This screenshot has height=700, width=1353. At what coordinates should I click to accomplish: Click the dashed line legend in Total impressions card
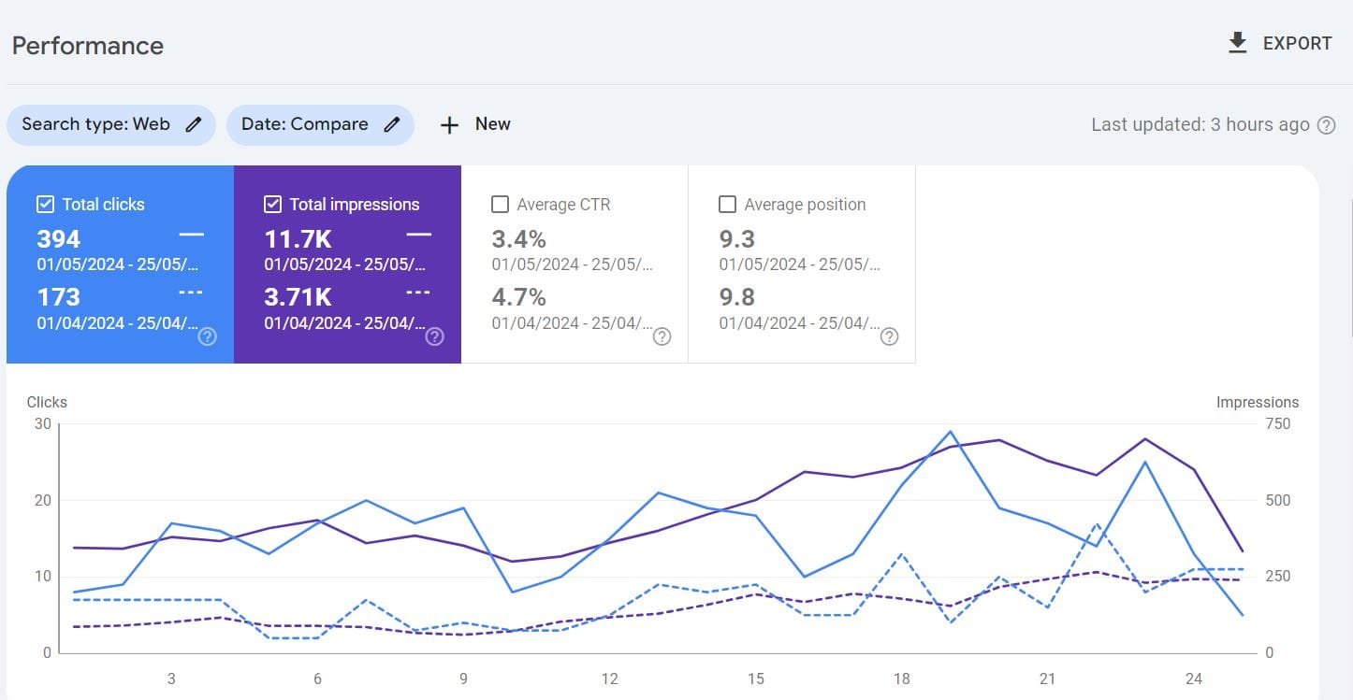[418, 293]
